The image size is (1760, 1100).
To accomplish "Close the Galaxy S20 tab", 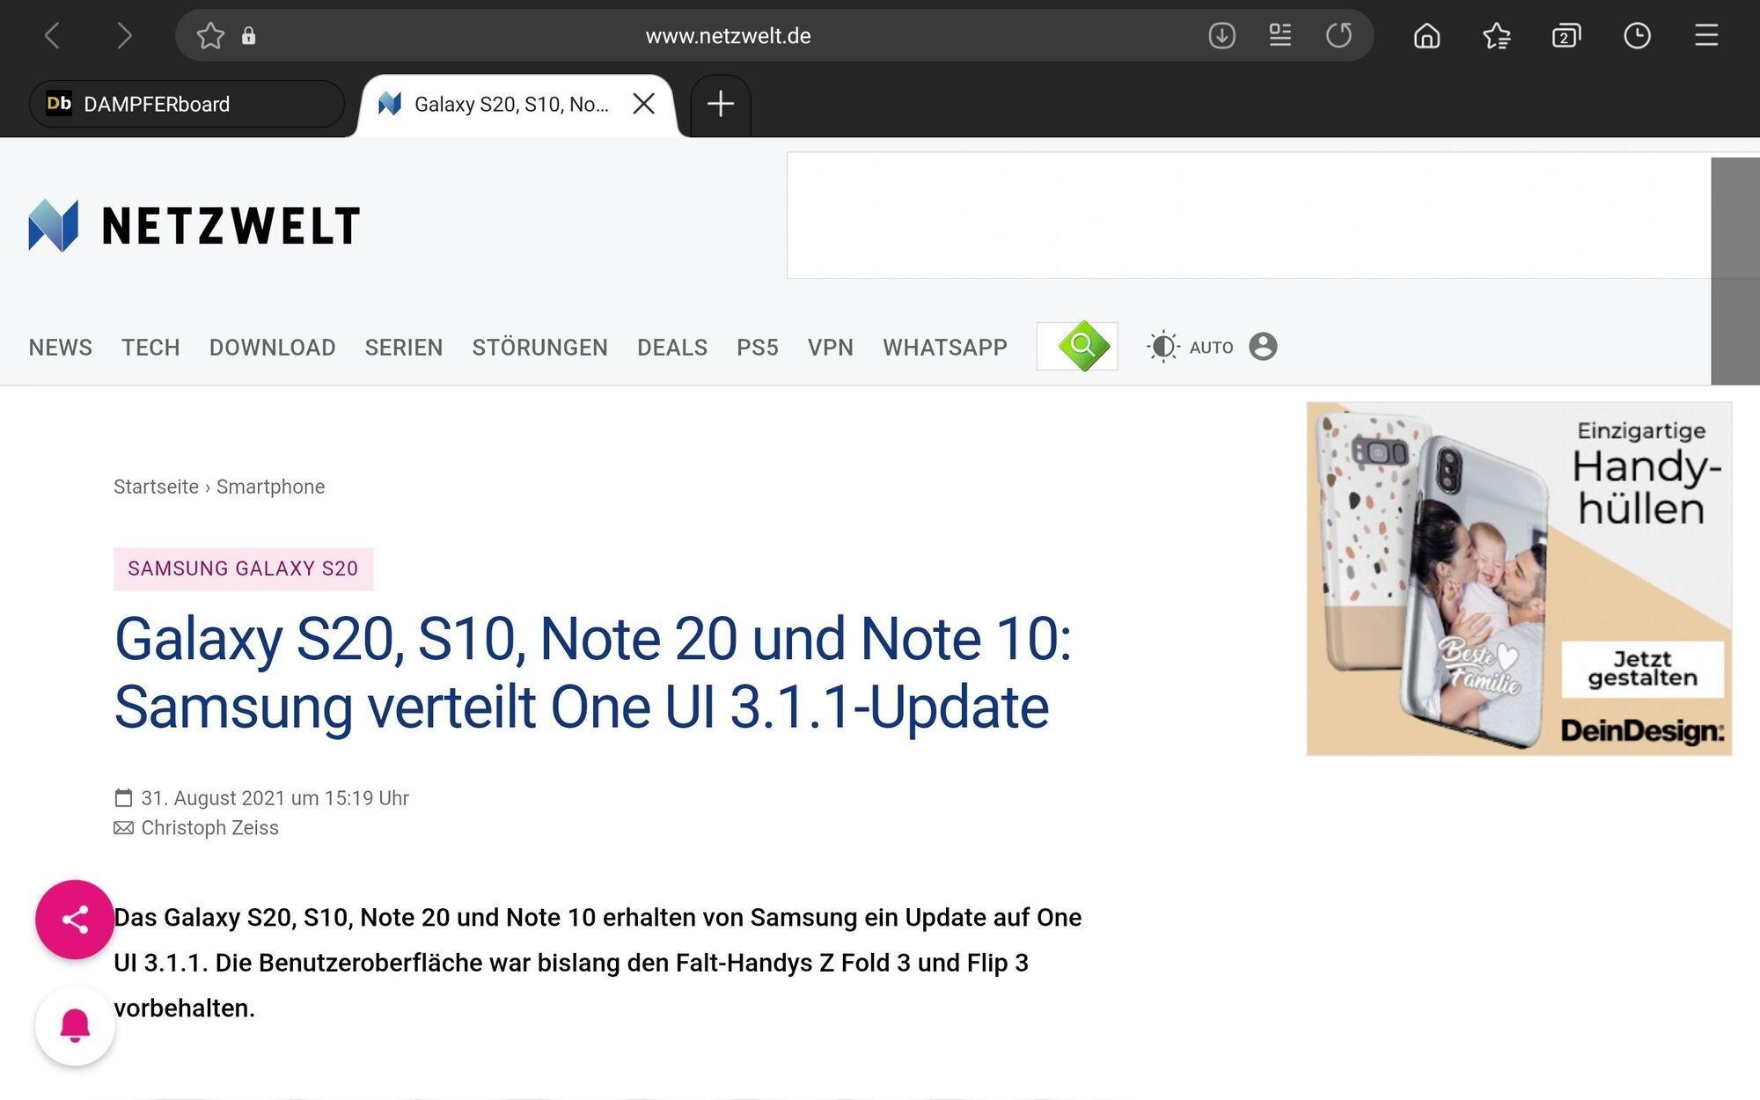I will pyautogui.click(x=644, y=104).
